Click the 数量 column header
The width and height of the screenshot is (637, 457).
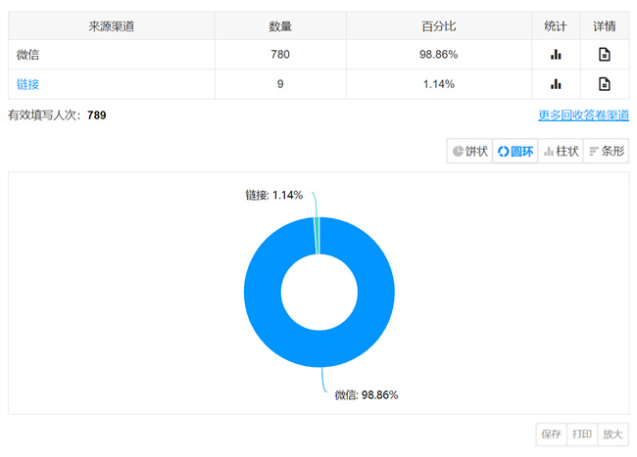click(280, 25)
